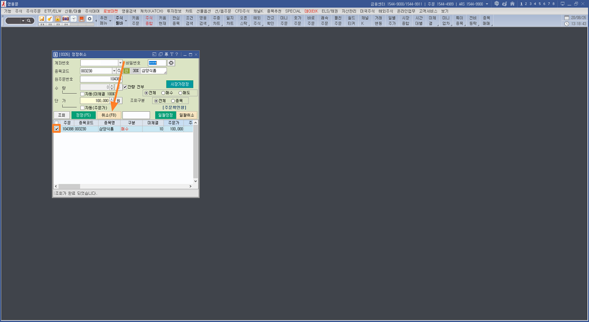This screenshot has height=322, width=589.
Task: Open the 로보마켓 menu
Action: pos(110,11)
